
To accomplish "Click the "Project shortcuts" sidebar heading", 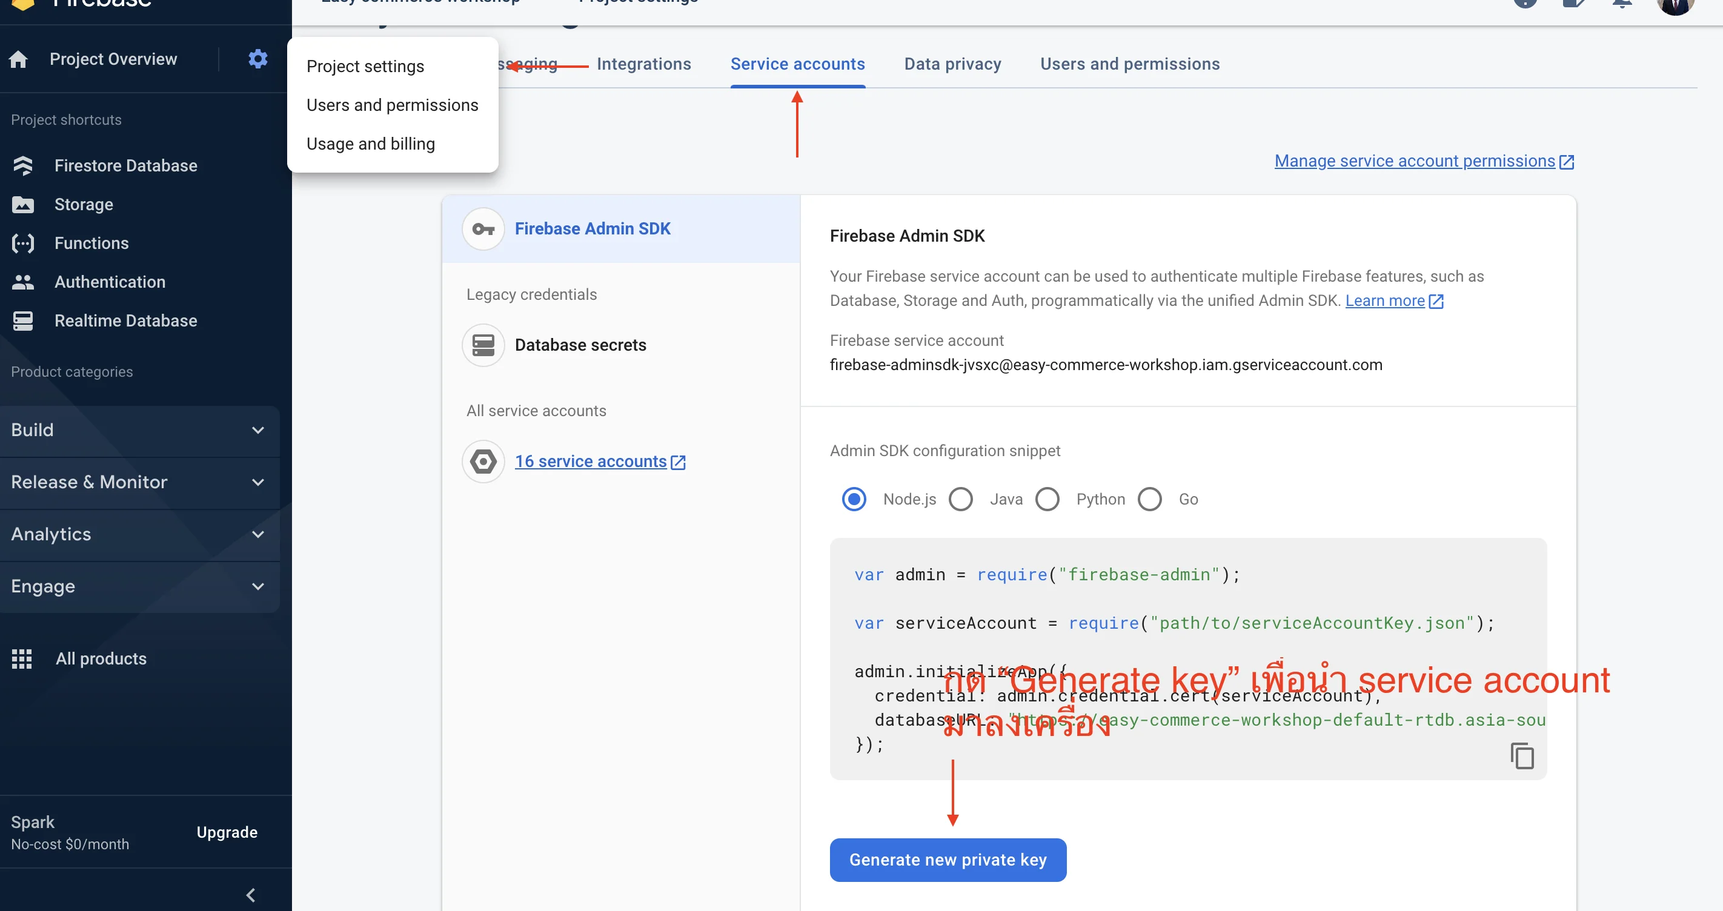I will 66,120.
